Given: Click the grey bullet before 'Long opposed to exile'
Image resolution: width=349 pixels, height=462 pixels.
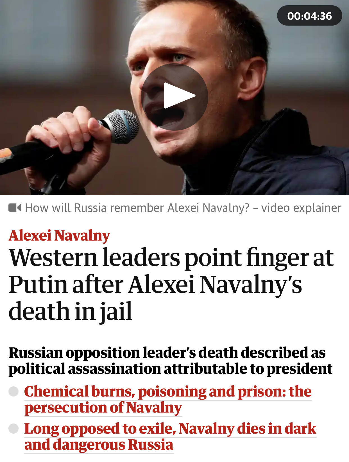Looking at the screenshot, I should tap(13, 429).
